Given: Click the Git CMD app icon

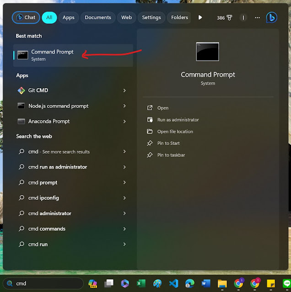Looking at the screenshot, I should coord(21,90).
